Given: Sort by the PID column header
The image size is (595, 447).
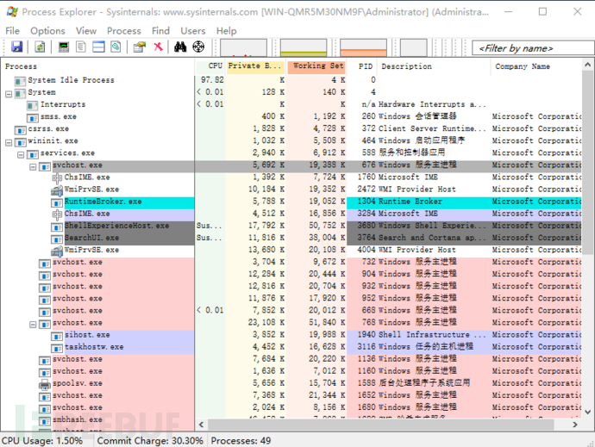Looking at the screenshot, I should click(x=361, y=66).
